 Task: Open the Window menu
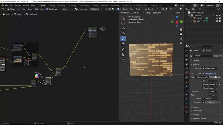26,5
